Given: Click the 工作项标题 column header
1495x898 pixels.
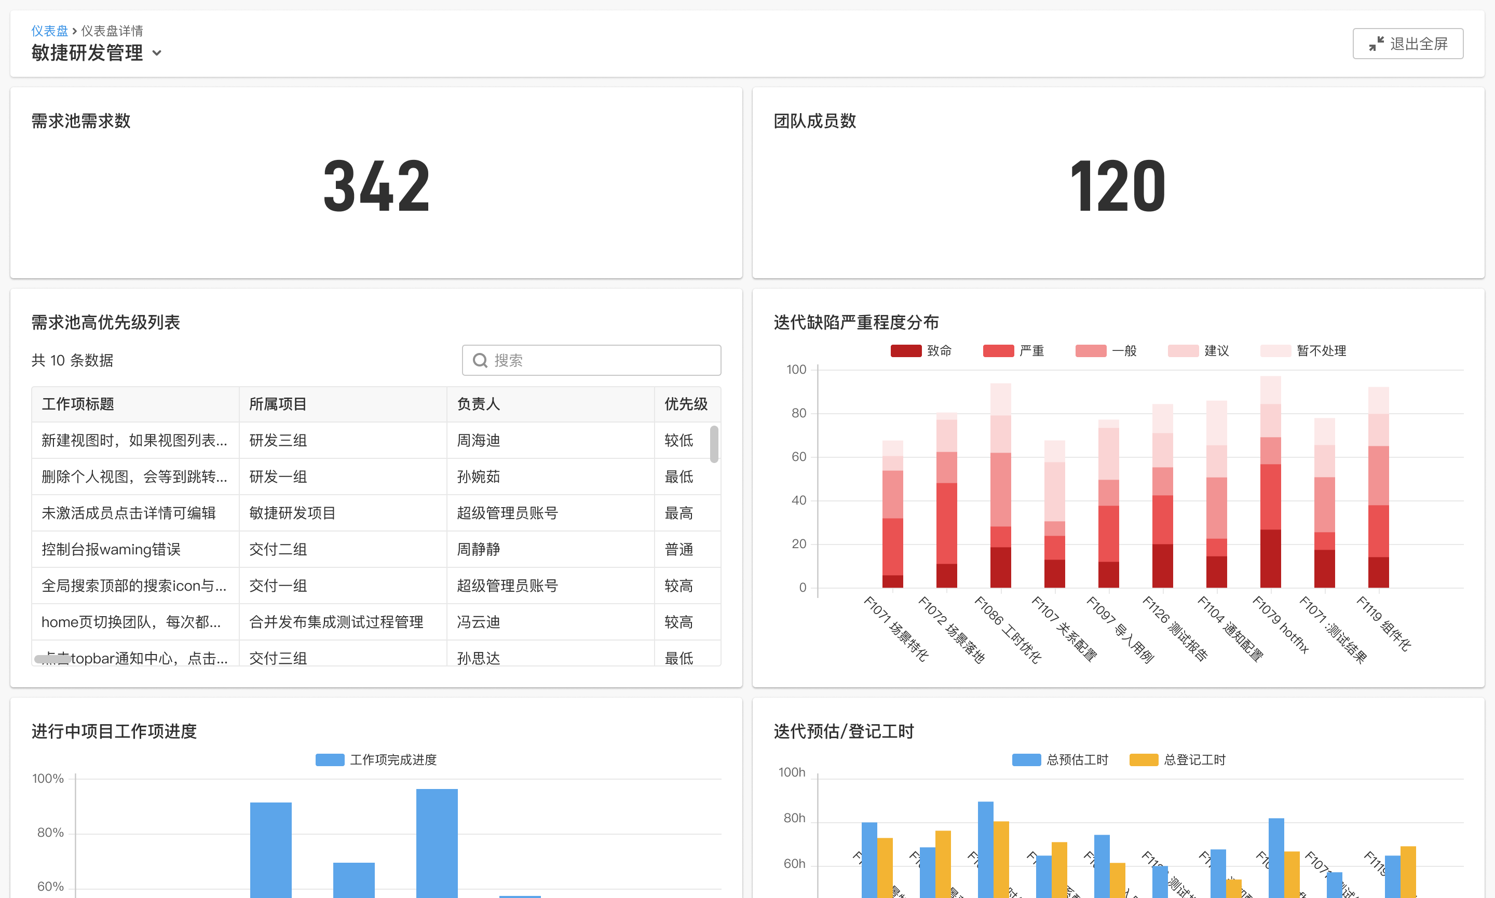Looking at the screenshot, I should 78,404.
